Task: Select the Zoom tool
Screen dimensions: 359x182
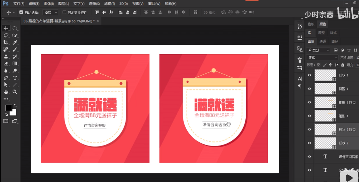Action: pyautogui.click(x=15, y=92)
